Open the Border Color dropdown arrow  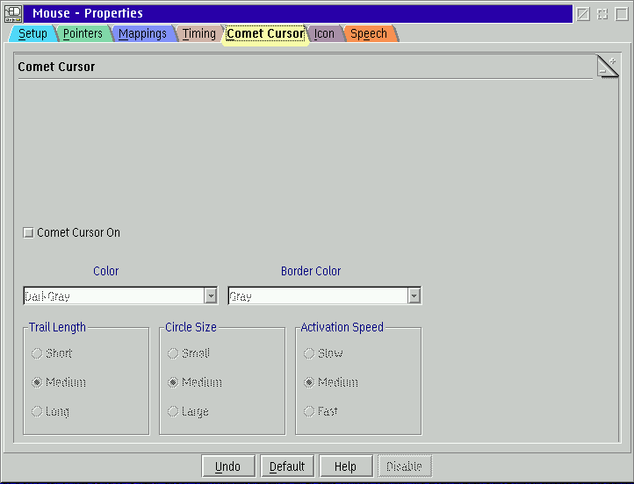coord(414,295)
